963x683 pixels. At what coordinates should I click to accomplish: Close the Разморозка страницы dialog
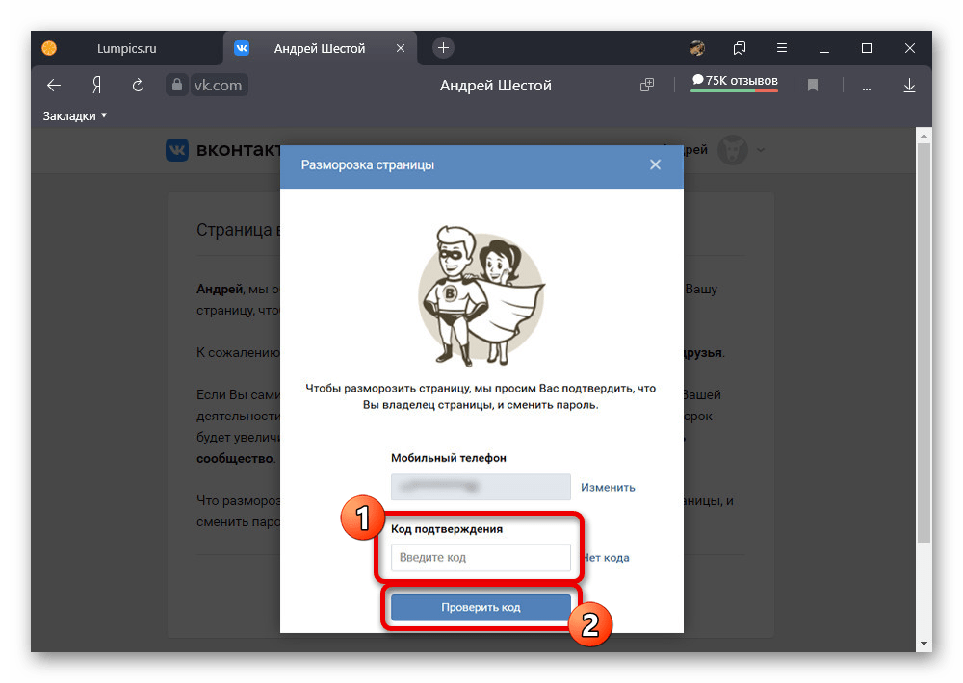[x=655, y=164]
